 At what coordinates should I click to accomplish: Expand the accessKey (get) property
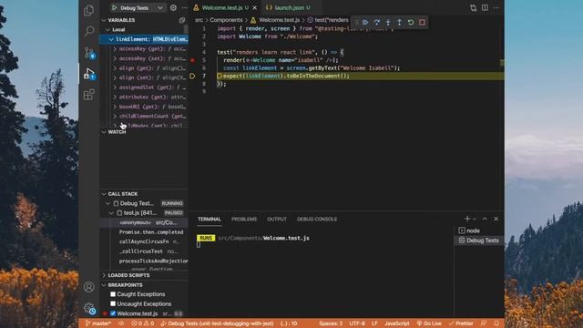pos(115,48)
